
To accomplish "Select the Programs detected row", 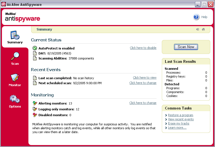I will [x=186, y=88].
